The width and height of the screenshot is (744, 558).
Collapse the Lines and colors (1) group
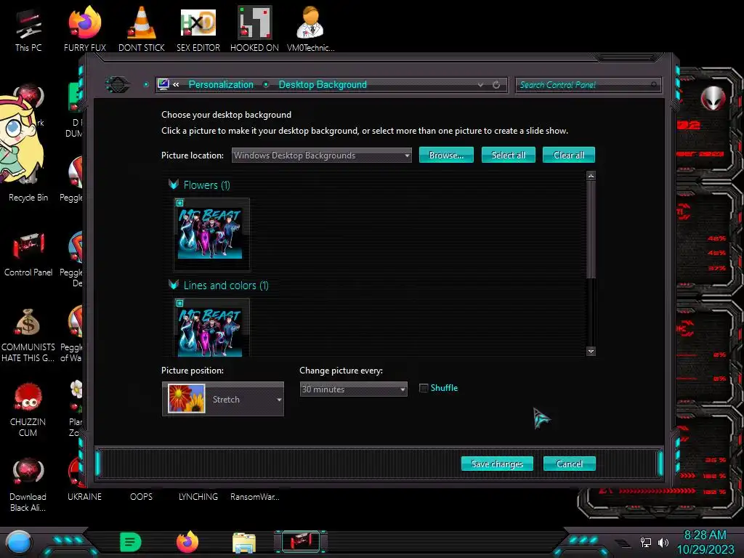coord(173,285)
